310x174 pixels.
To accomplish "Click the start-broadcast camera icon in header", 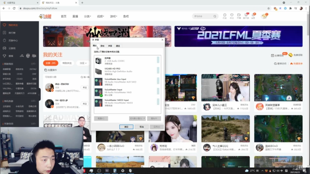I will tap(239, 15).
